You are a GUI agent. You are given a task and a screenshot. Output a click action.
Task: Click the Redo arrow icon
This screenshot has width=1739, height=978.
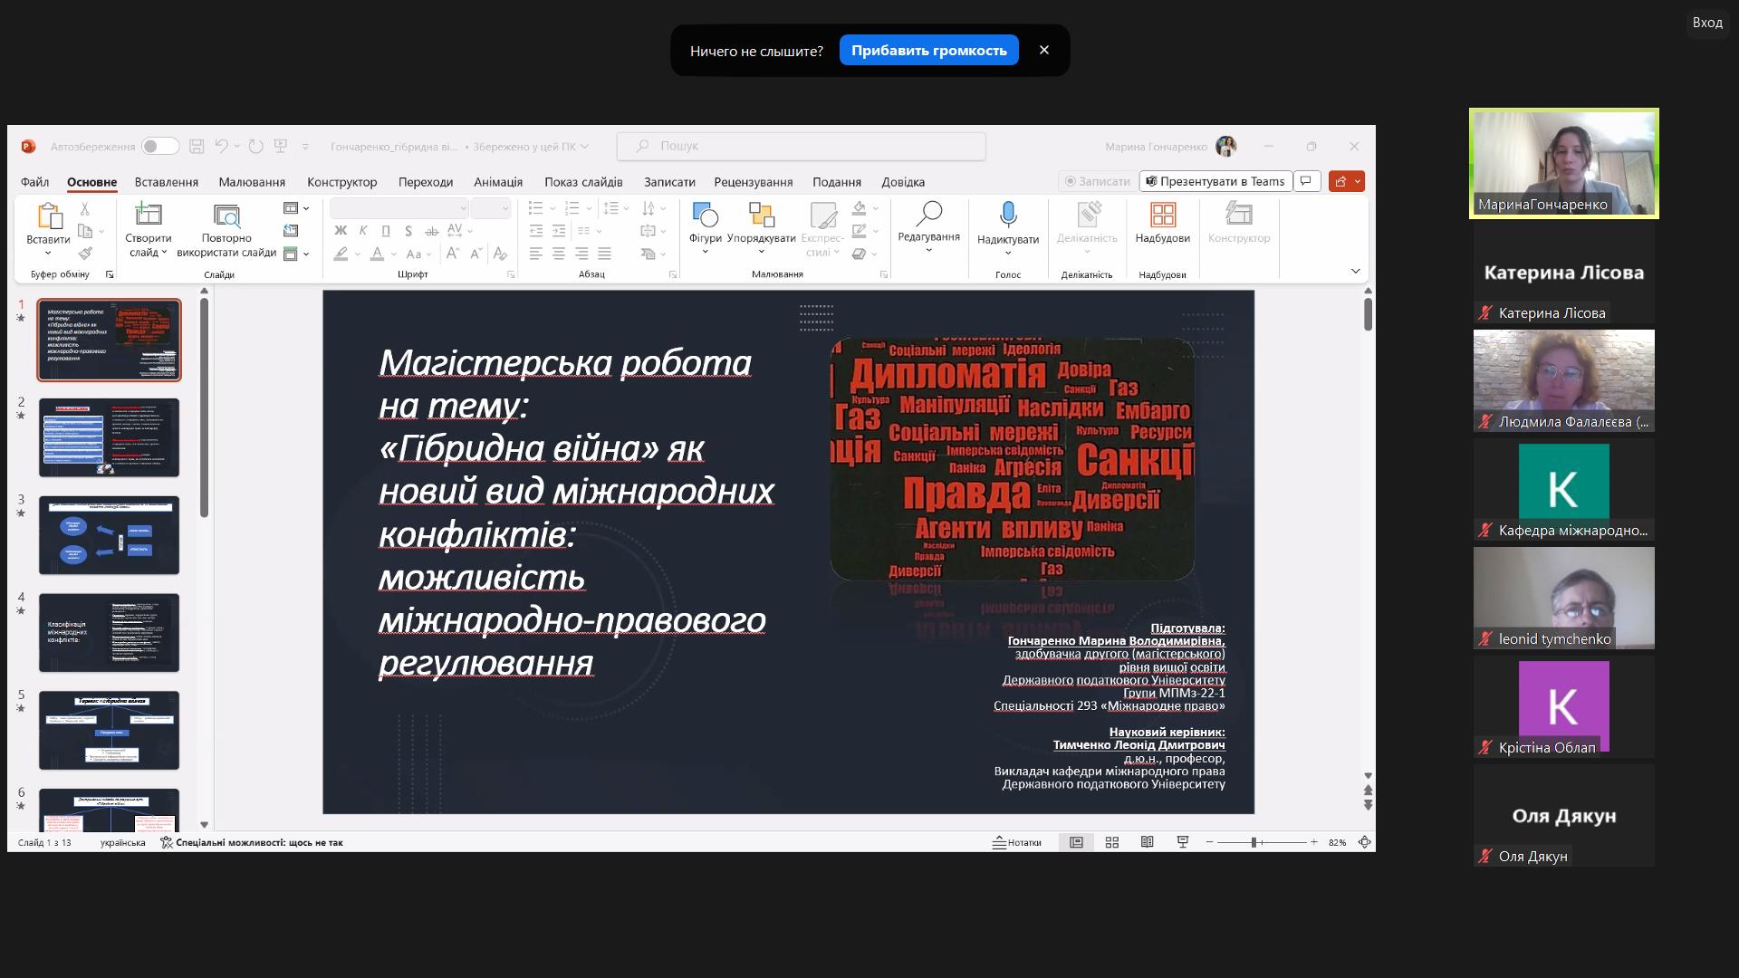tap(255, 146)
